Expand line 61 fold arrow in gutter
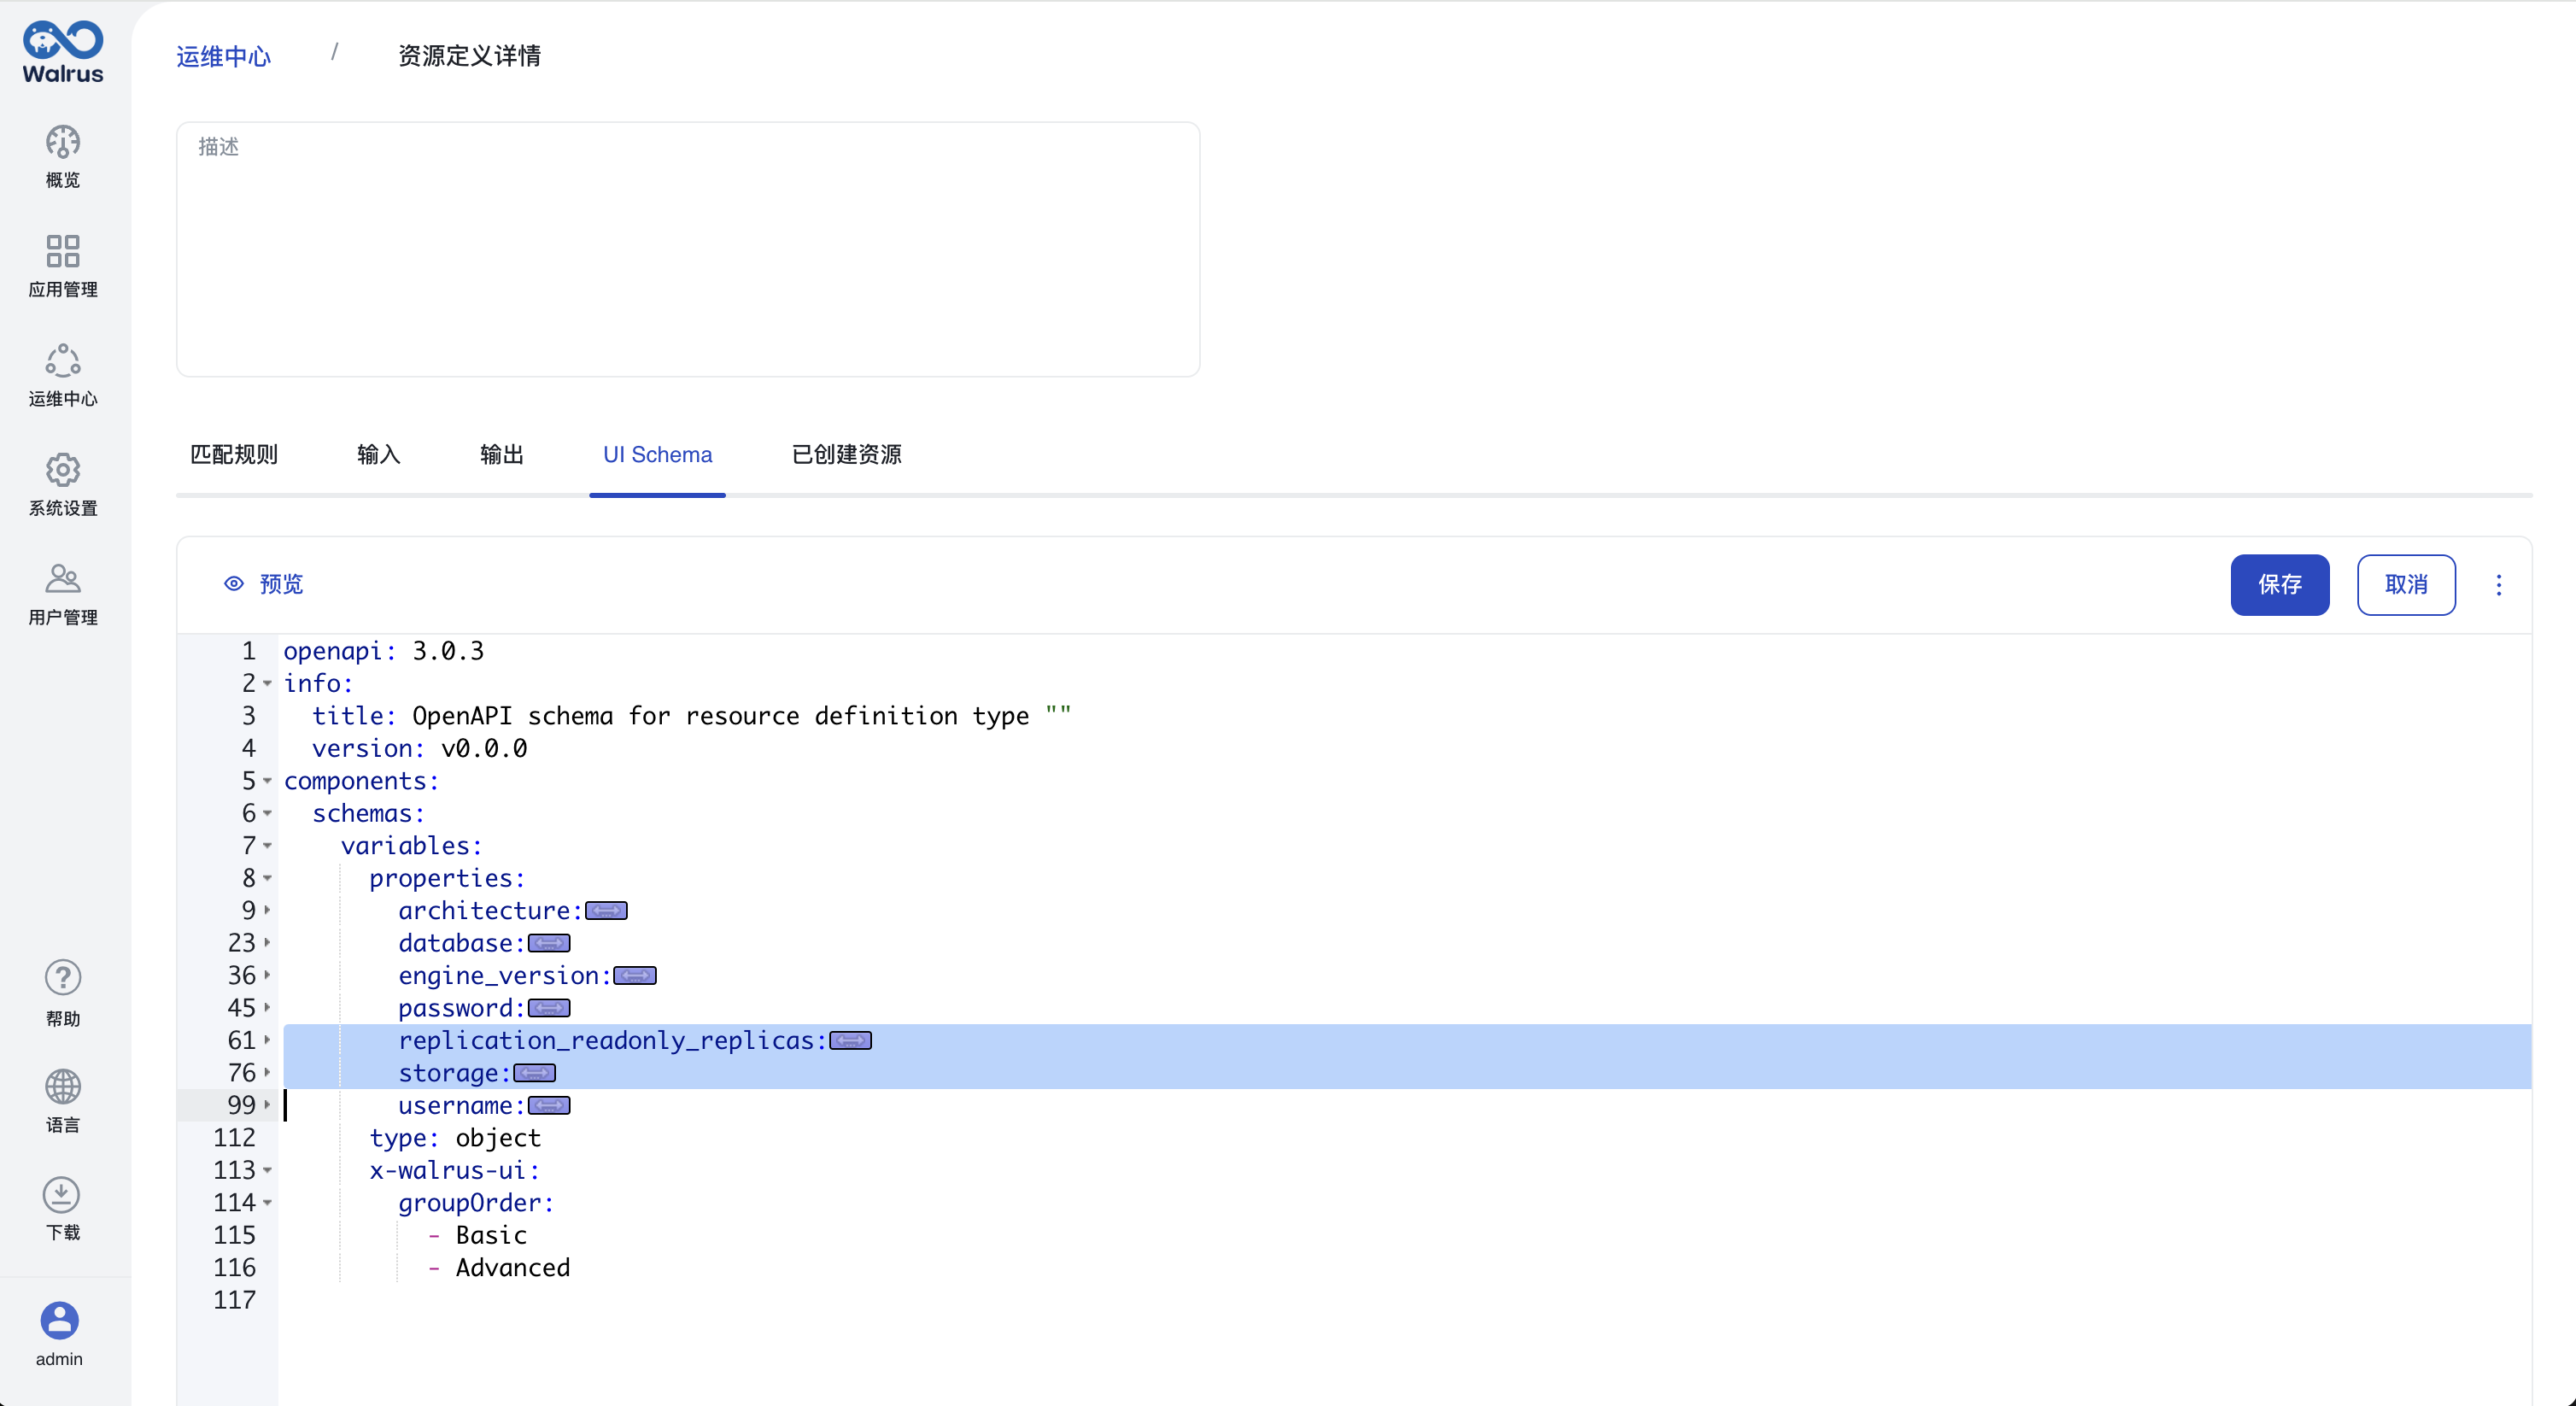 (x=267, y=1040)
